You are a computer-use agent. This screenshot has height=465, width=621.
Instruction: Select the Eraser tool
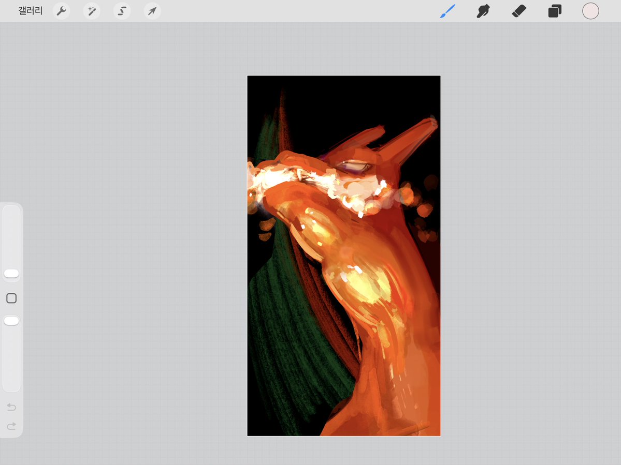(519, 11)
